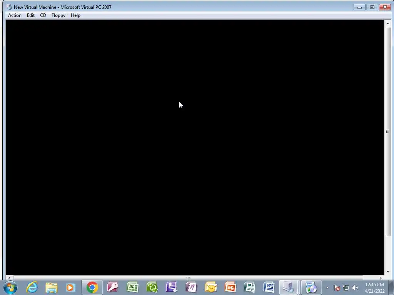Launch Microsoft Access from taskbar
Screen dimensions: 394x295
tap(112, 287)
